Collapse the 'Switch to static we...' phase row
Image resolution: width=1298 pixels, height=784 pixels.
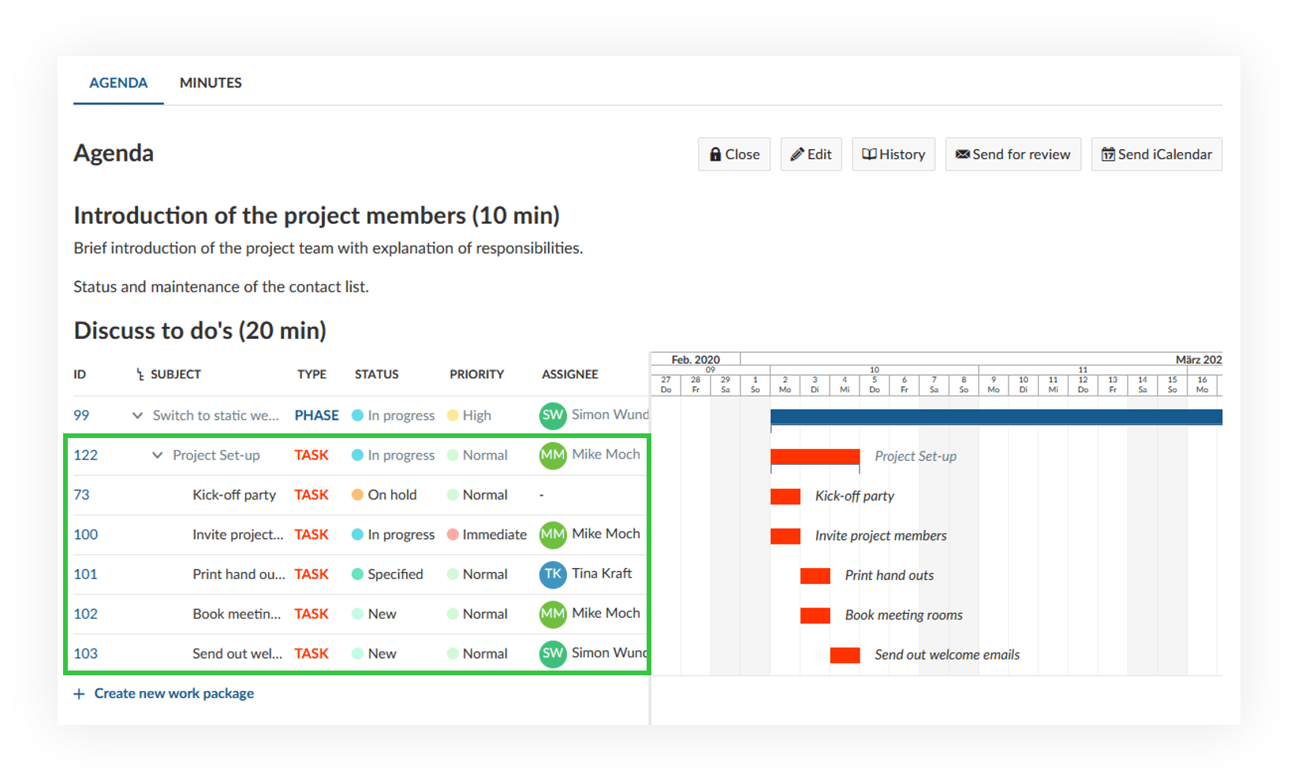[x=137, y=415]
